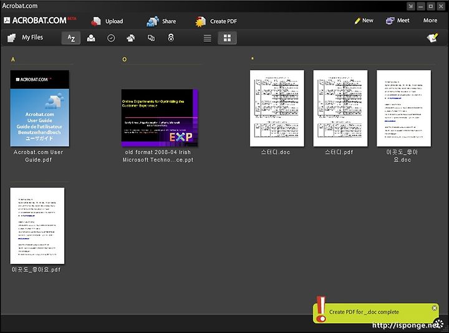The height and width of the screenshot is (333, 449).
Task: Click the 이곳도_좋아요.pdf file name label
Action: tap(36, 270)
